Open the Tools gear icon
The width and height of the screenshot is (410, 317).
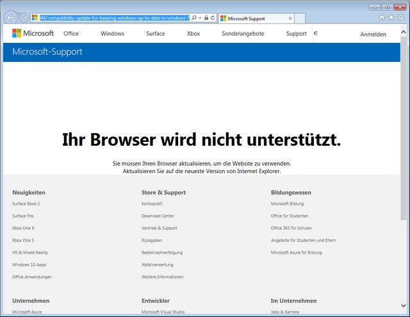pos(400,17)
